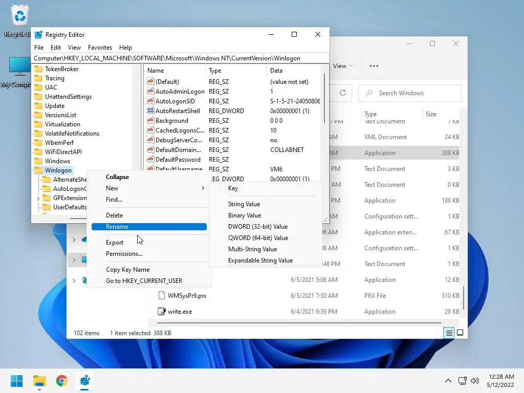Open the Edit menu in Registry Editor
This screenshot has width=524, height=393.
click(x=55, y=48)
